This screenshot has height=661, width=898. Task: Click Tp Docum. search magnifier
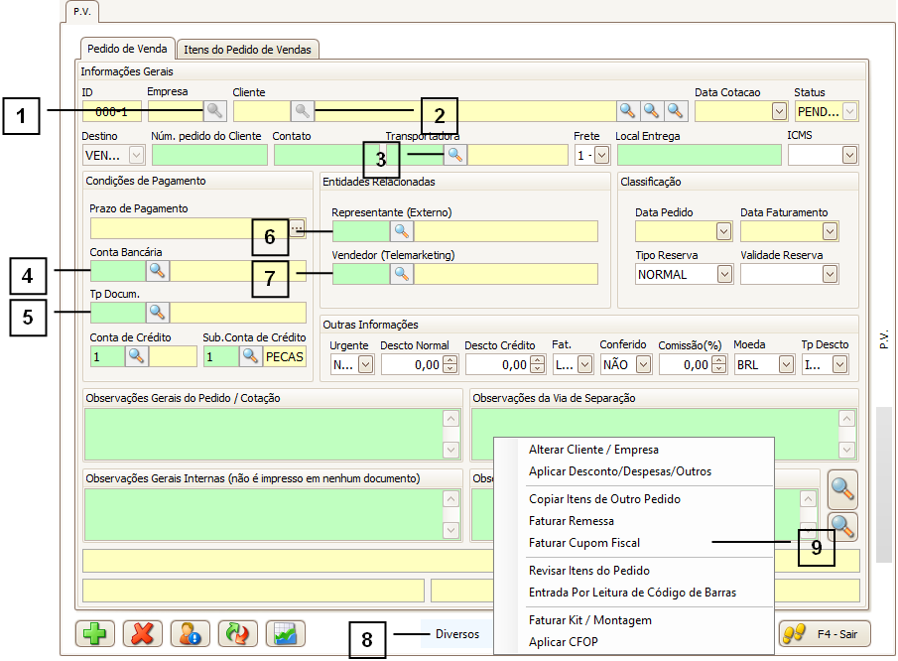click(158, 312)
